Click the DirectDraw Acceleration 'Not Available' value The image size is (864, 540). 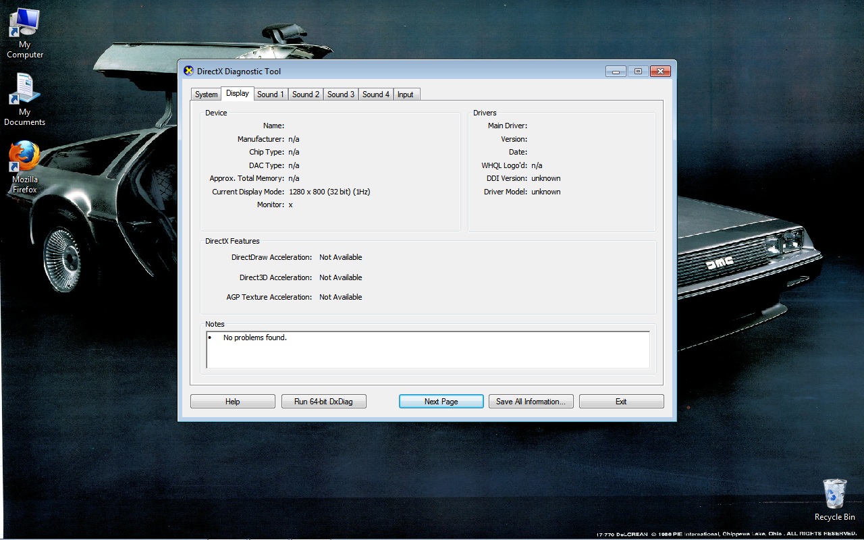tap(341, 257)
